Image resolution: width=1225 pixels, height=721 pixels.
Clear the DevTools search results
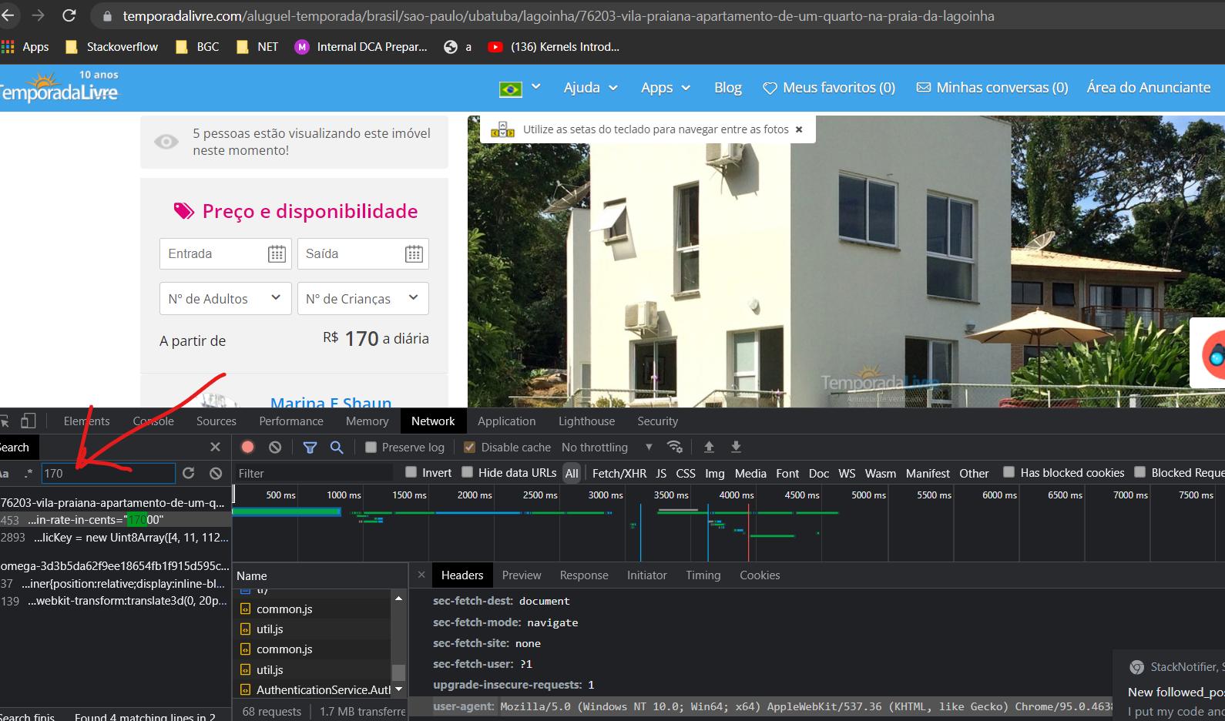(x=216, y=473)
